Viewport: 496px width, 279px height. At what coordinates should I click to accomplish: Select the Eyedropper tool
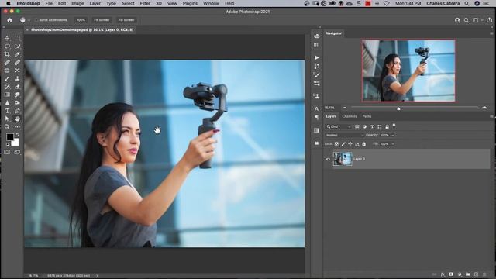tap(17, 54)
